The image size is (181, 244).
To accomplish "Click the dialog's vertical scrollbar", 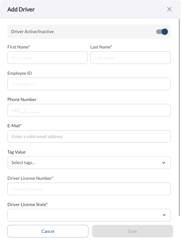I will click(x=179, y=117).
